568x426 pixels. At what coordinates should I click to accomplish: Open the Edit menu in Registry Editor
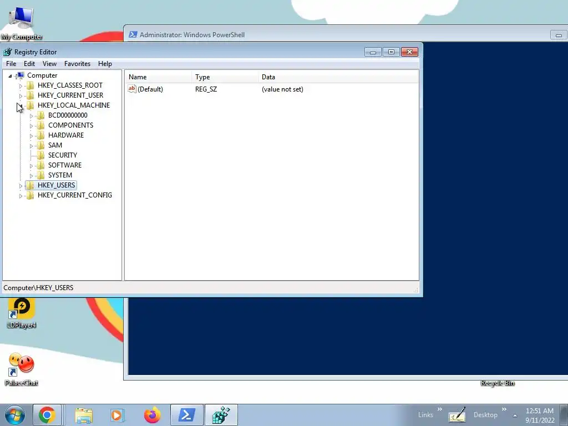(x=29, y=64)
